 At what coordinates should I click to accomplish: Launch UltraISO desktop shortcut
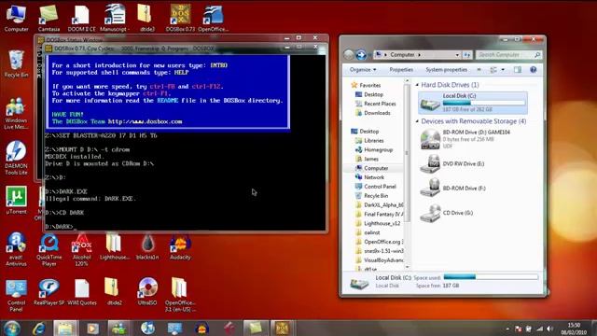[x=147, y=292]
